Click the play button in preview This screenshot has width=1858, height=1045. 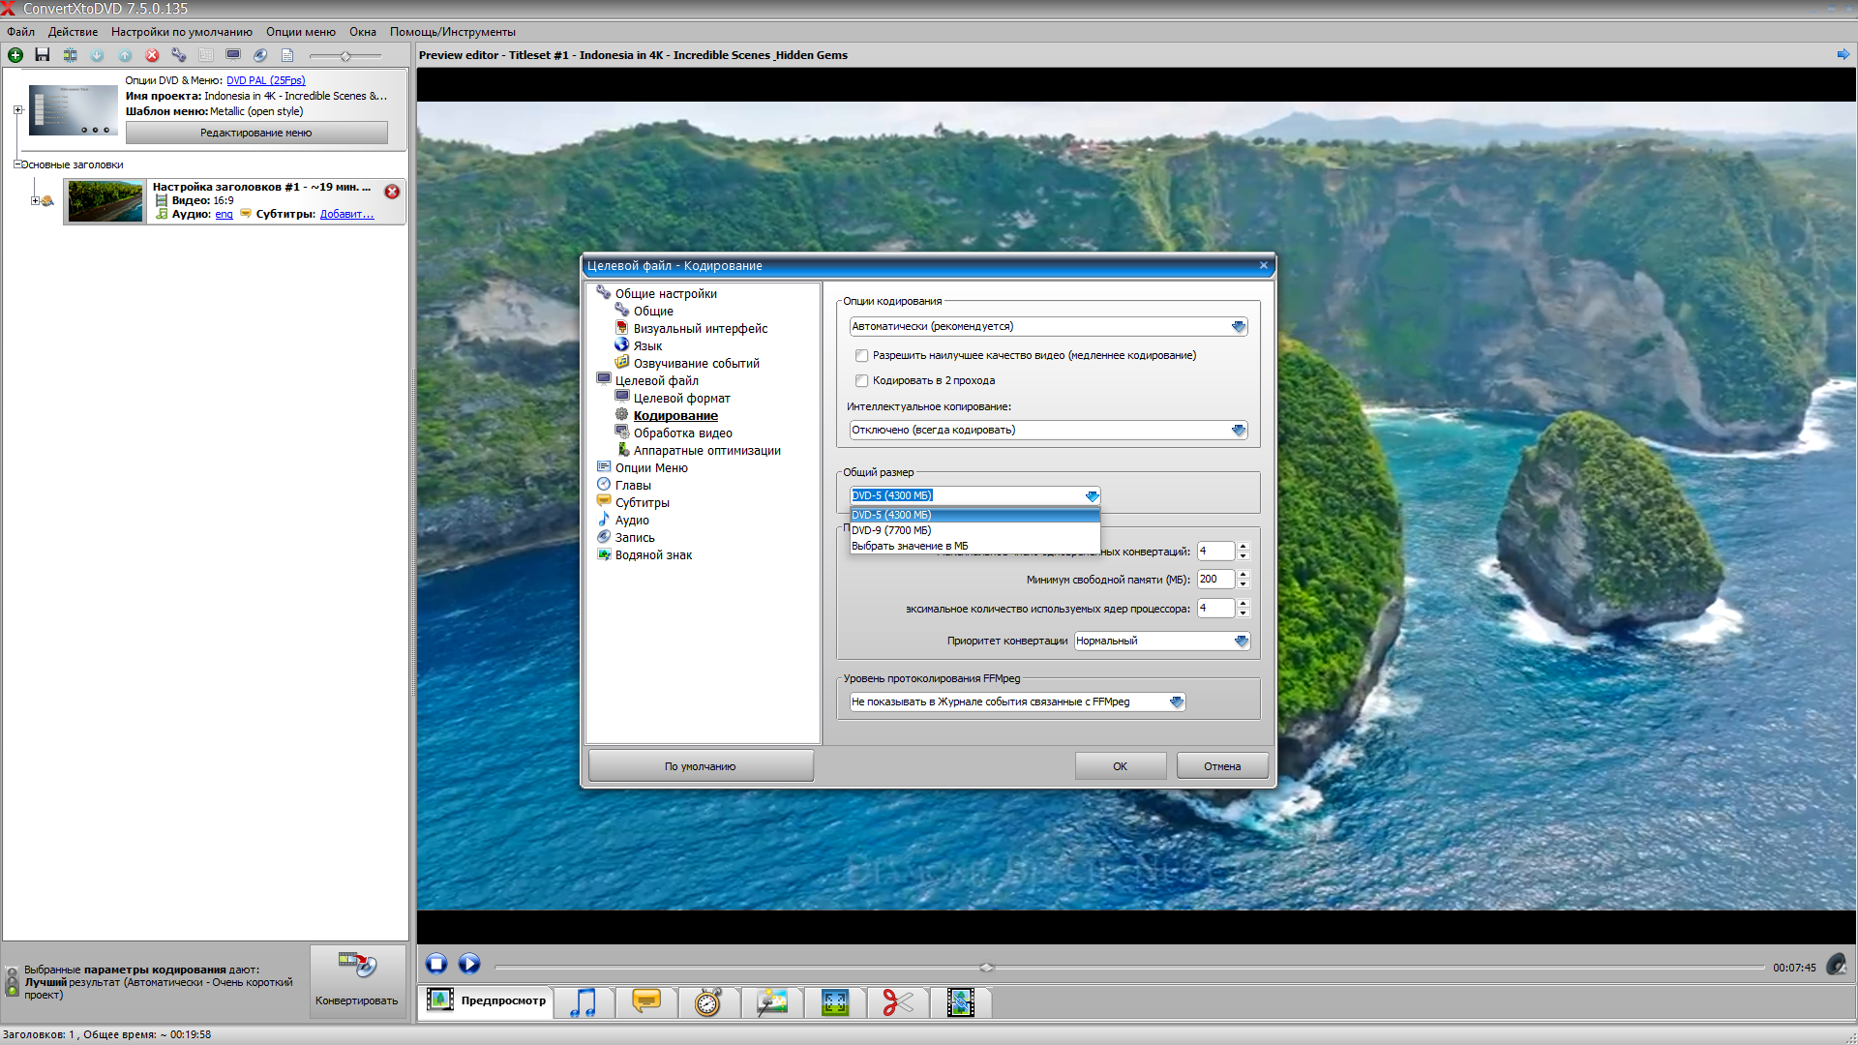pos(469,964)
